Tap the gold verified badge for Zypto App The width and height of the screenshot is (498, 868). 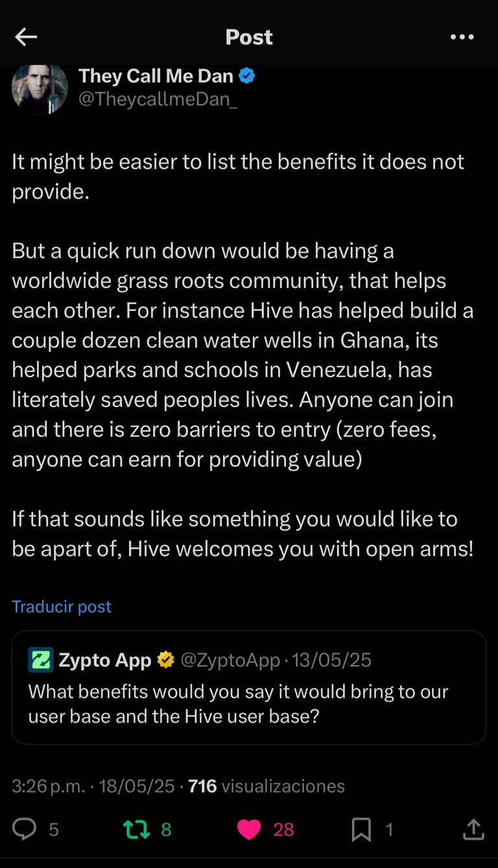click(166, 660)
